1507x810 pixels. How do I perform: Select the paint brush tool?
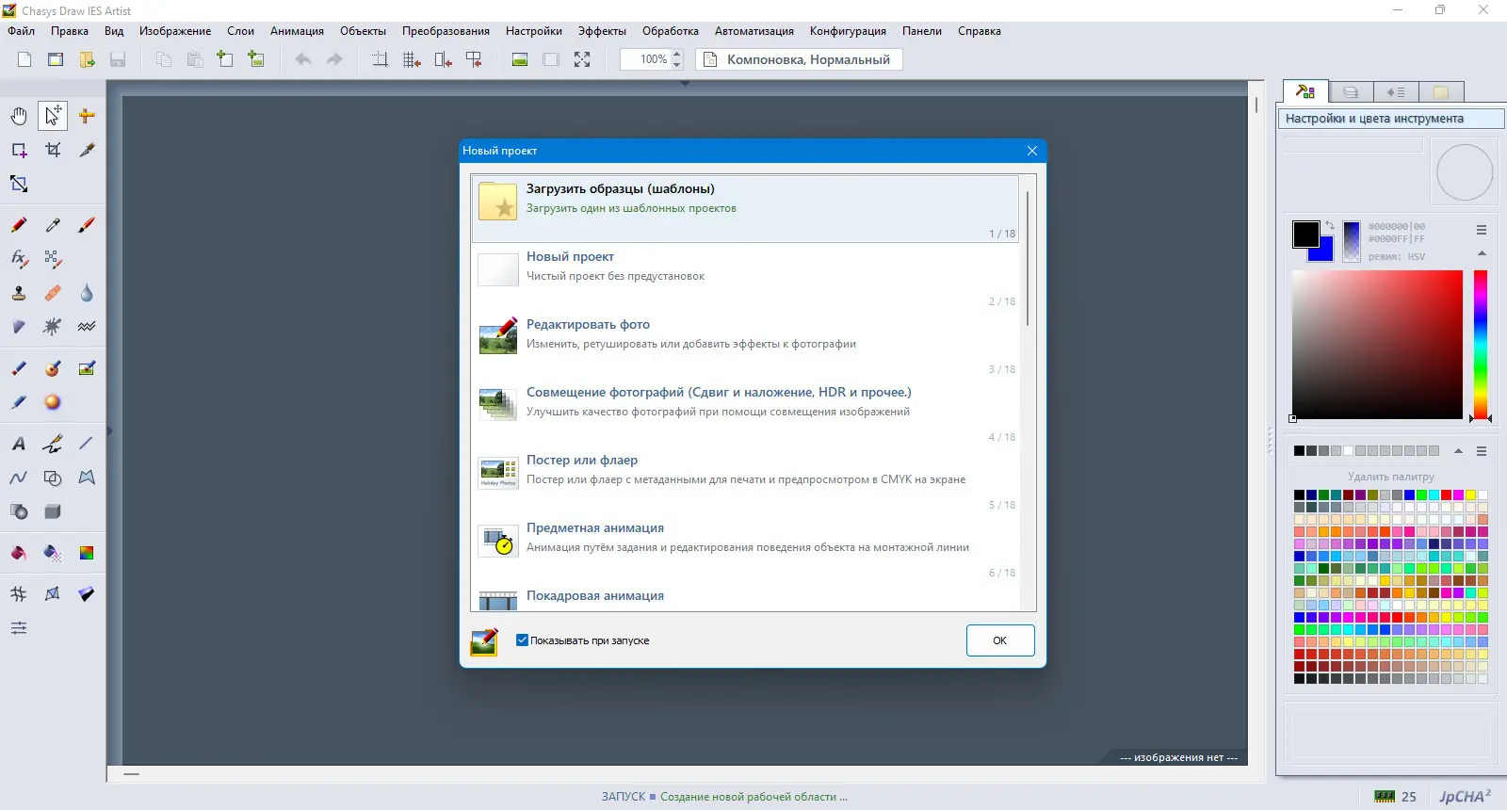coord(87,225)
